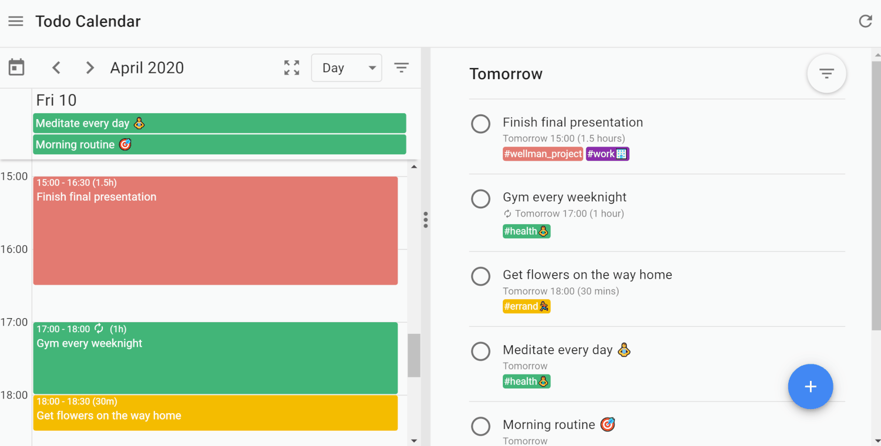Open Meditate every day task title in list
The width and height of the screenshot is (881, 446).
pos(566,350)
